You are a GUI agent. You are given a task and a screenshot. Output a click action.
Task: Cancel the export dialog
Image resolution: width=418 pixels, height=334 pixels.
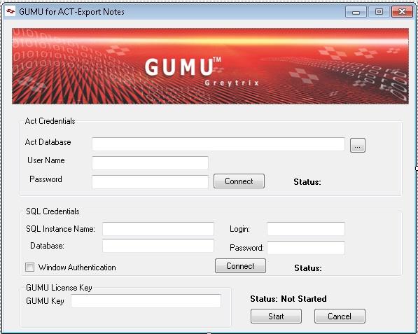click(340, 316)
